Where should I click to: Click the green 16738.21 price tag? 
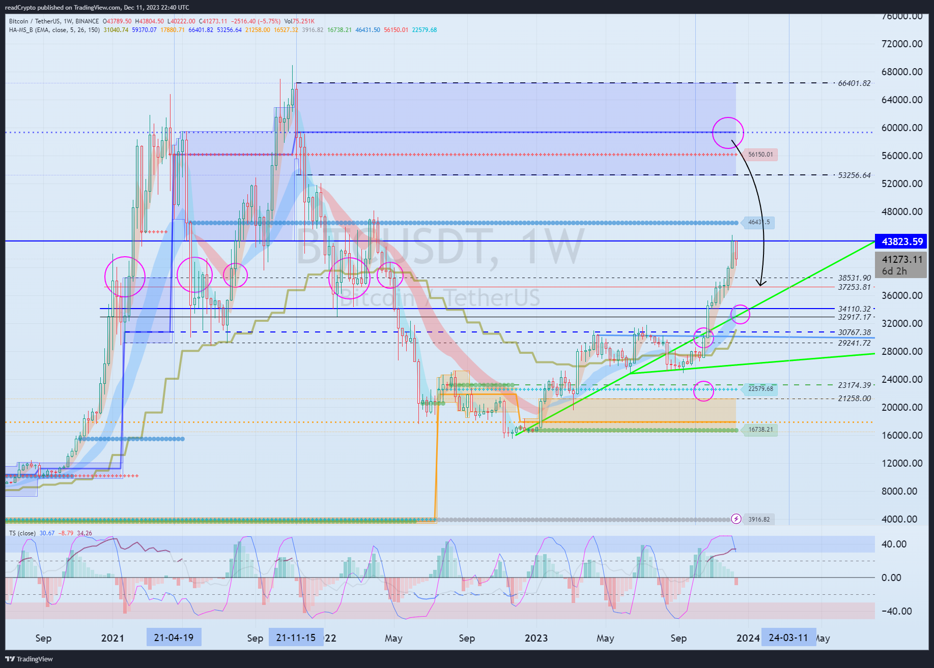(x=760, y=430)
